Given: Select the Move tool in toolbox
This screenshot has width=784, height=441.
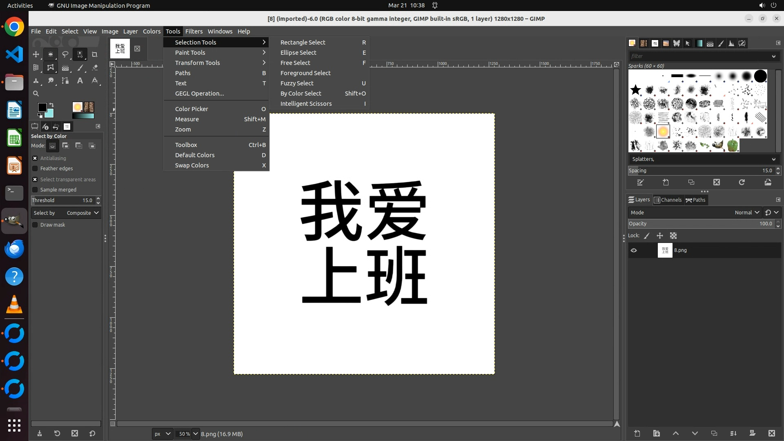Looking at the screenshot, I should [x=36, y=54].
